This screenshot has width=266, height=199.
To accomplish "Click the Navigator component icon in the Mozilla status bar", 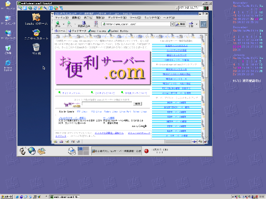I will click(x=55, y=142).
